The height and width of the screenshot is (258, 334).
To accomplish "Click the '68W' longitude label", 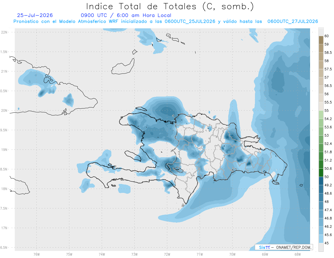I will 298,254.
